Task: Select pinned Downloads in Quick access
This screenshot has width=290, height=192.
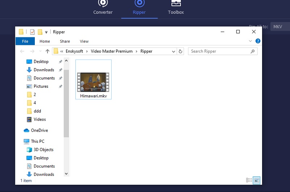Action: (44, 70)
